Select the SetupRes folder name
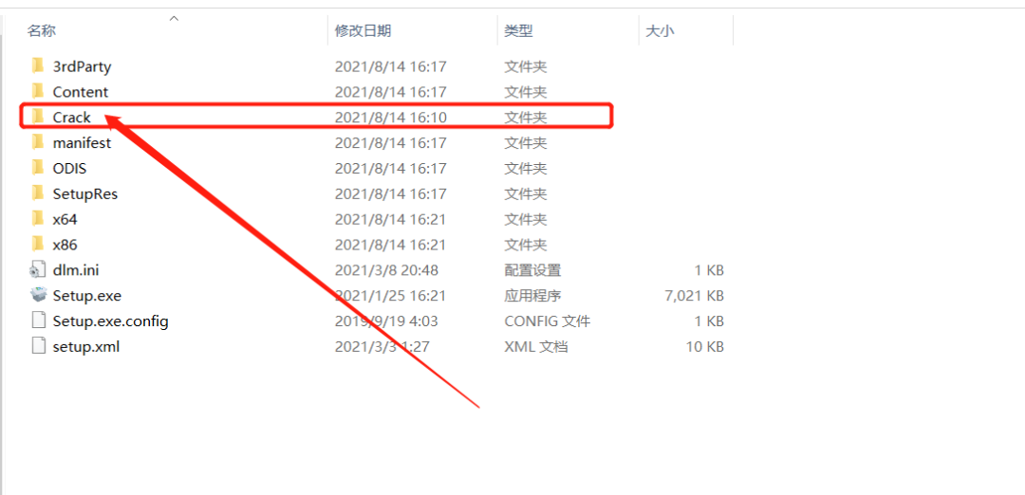The width and height of the screenshot is (1025, 495). pos(85,194)
